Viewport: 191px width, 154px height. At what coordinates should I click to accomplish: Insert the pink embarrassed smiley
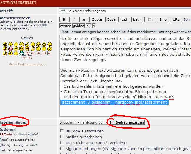pos(10,49)
